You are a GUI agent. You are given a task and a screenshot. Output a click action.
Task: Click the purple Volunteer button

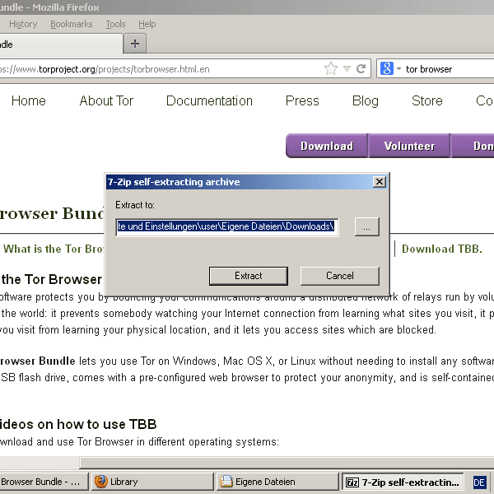(x=409, y=146)
